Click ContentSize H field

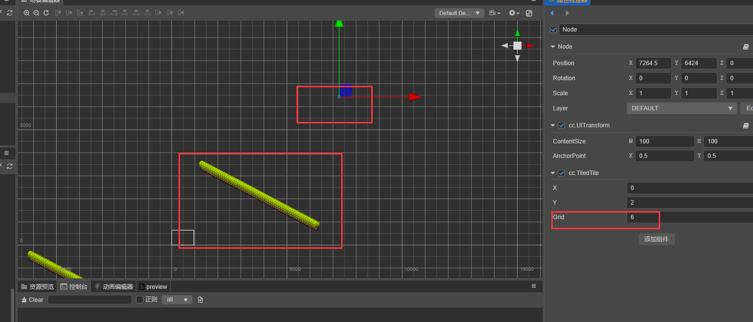tap(728, 141)
